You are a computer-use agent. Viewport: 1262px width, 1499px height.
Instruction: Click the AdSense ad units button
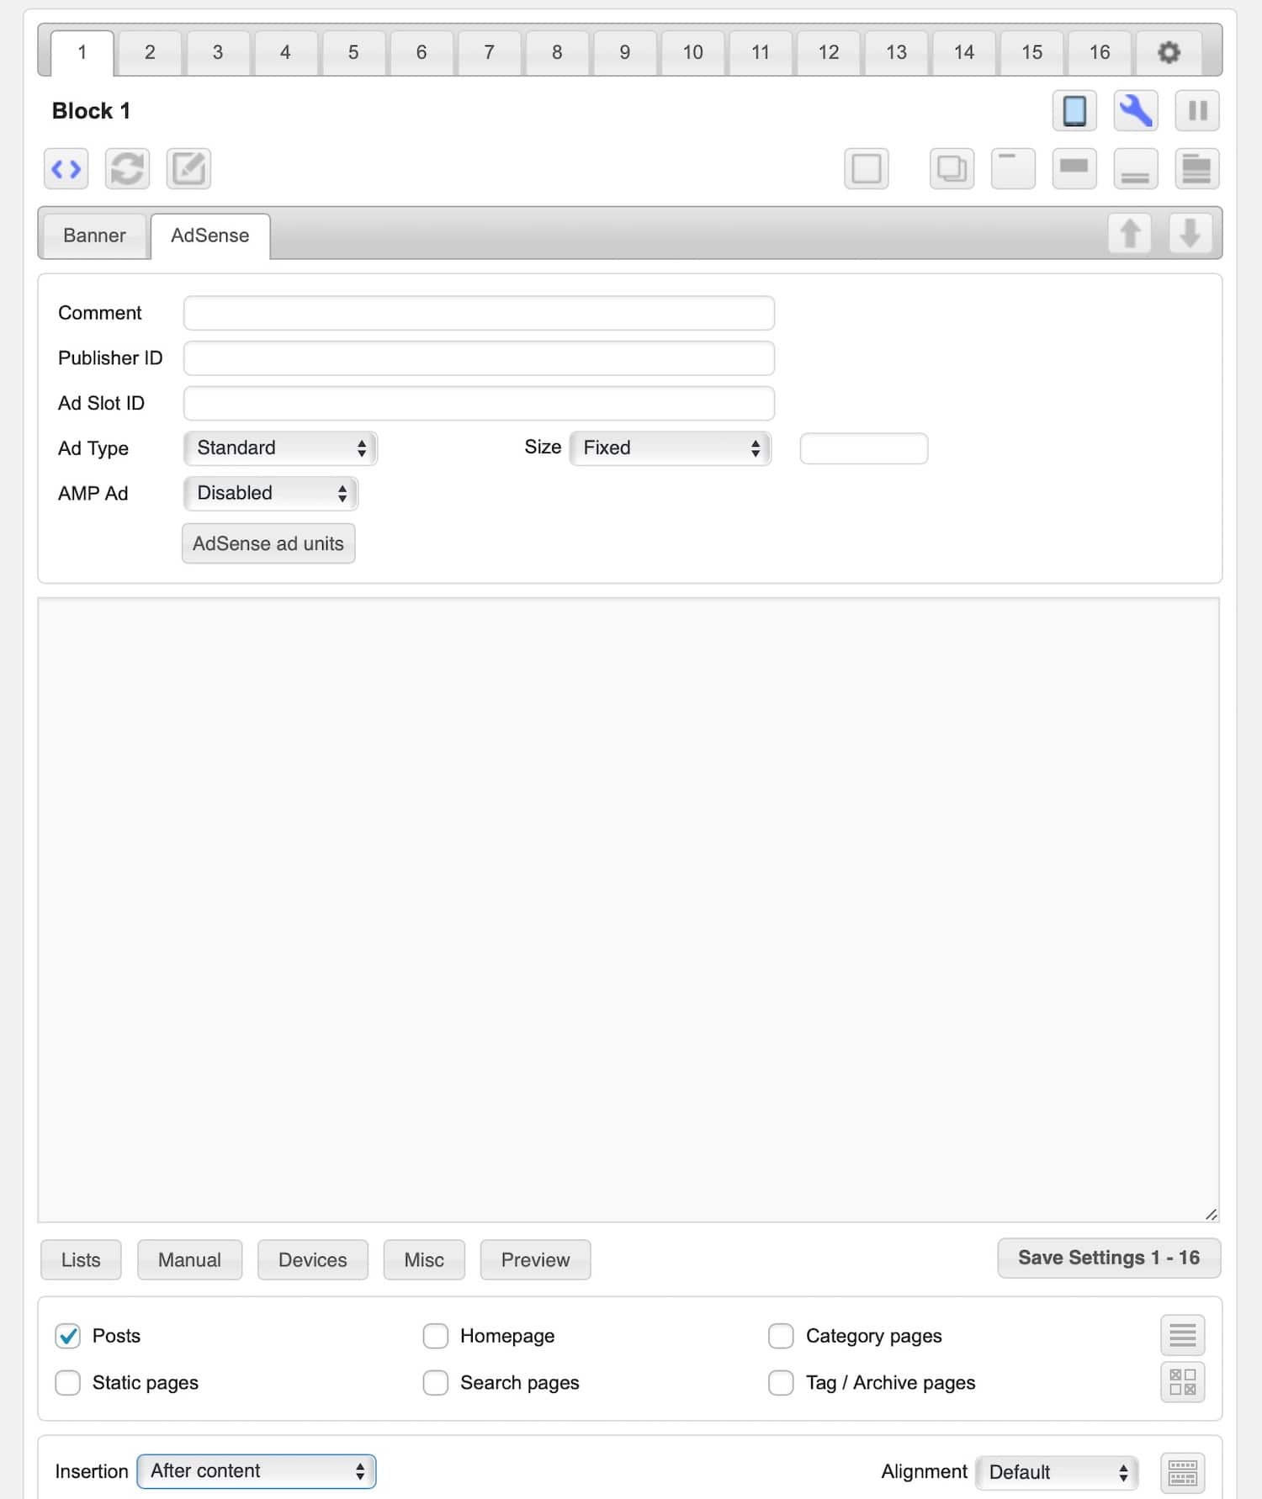[268, 544]
